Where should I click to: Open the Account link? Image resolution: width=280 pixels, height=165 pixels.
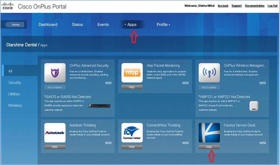(x=223, y=6)
